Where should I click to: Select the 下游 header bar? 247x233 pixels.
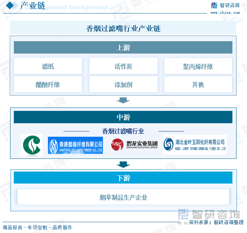point(123,178)
